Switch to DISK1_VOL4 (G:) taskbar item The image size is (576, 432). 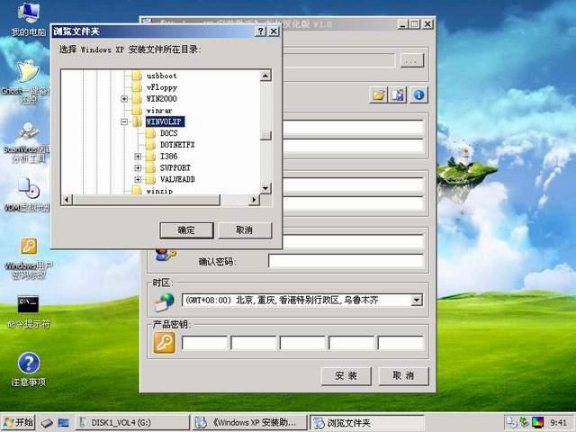[x=132, y=423]
